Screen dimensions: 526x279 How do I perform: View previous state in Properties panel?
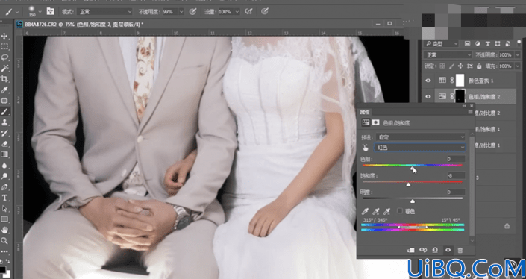point(423,250)
